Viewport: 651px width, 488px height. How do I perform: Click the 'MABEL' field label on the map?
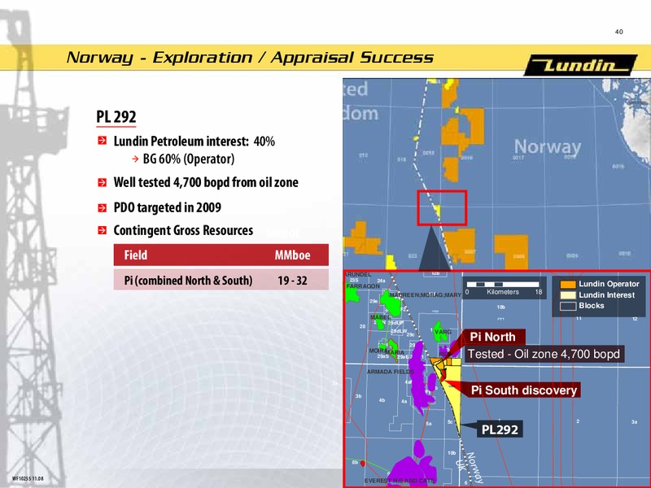coord(380,317)
